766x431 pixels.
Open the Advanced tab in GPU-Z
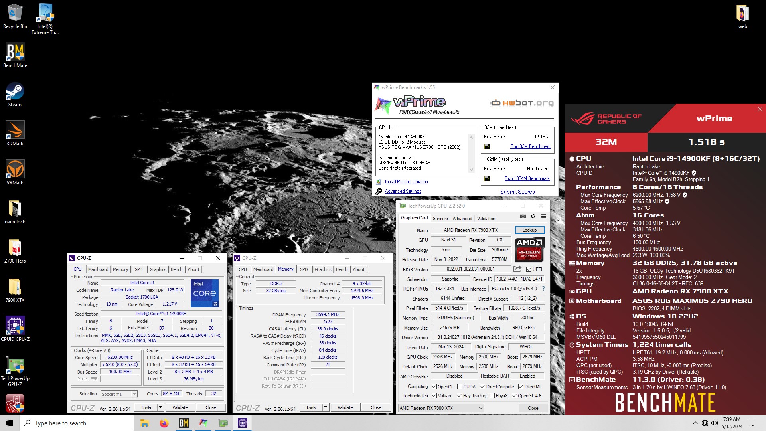click(x=462, y=219)
